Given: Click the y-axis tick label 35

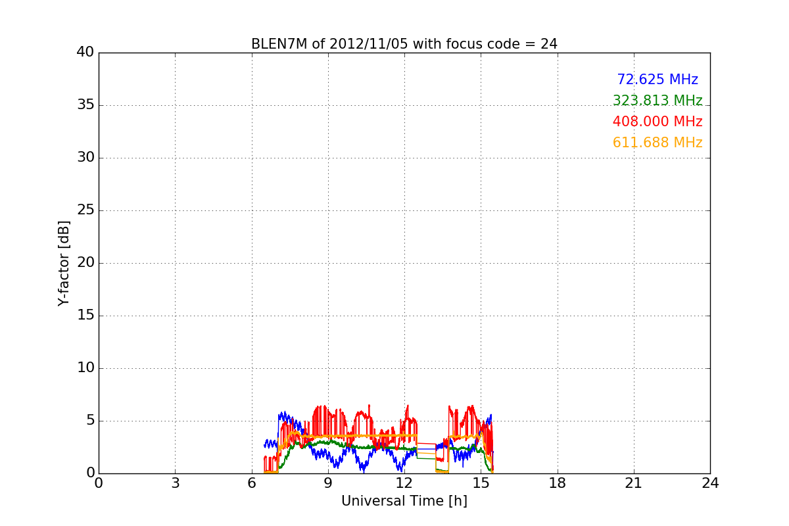Looking at the screenshot, I should (x=85, y=105).
